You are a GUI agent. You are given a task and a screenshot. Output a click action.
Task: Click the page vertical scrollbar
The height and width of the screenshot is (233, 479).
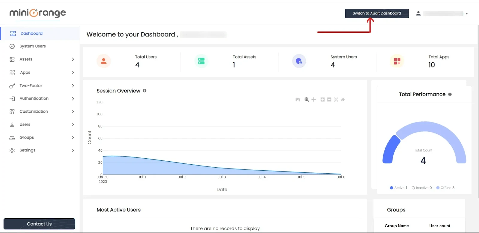(478, 111)
